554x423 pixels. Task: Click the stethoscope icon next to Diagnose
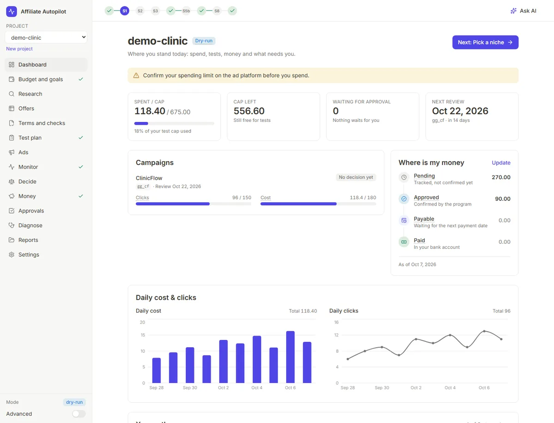click(x=12, y=225)
